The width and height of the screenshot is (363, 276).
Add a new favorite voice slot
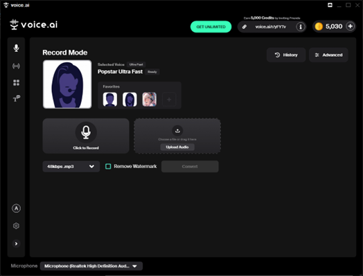[169, 100]
